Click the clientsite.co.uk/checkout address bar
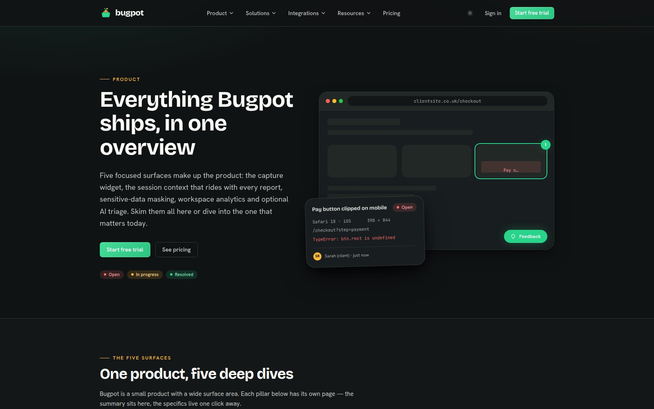Viewport: 654px width, 409px height. click(x=448, y=101)
